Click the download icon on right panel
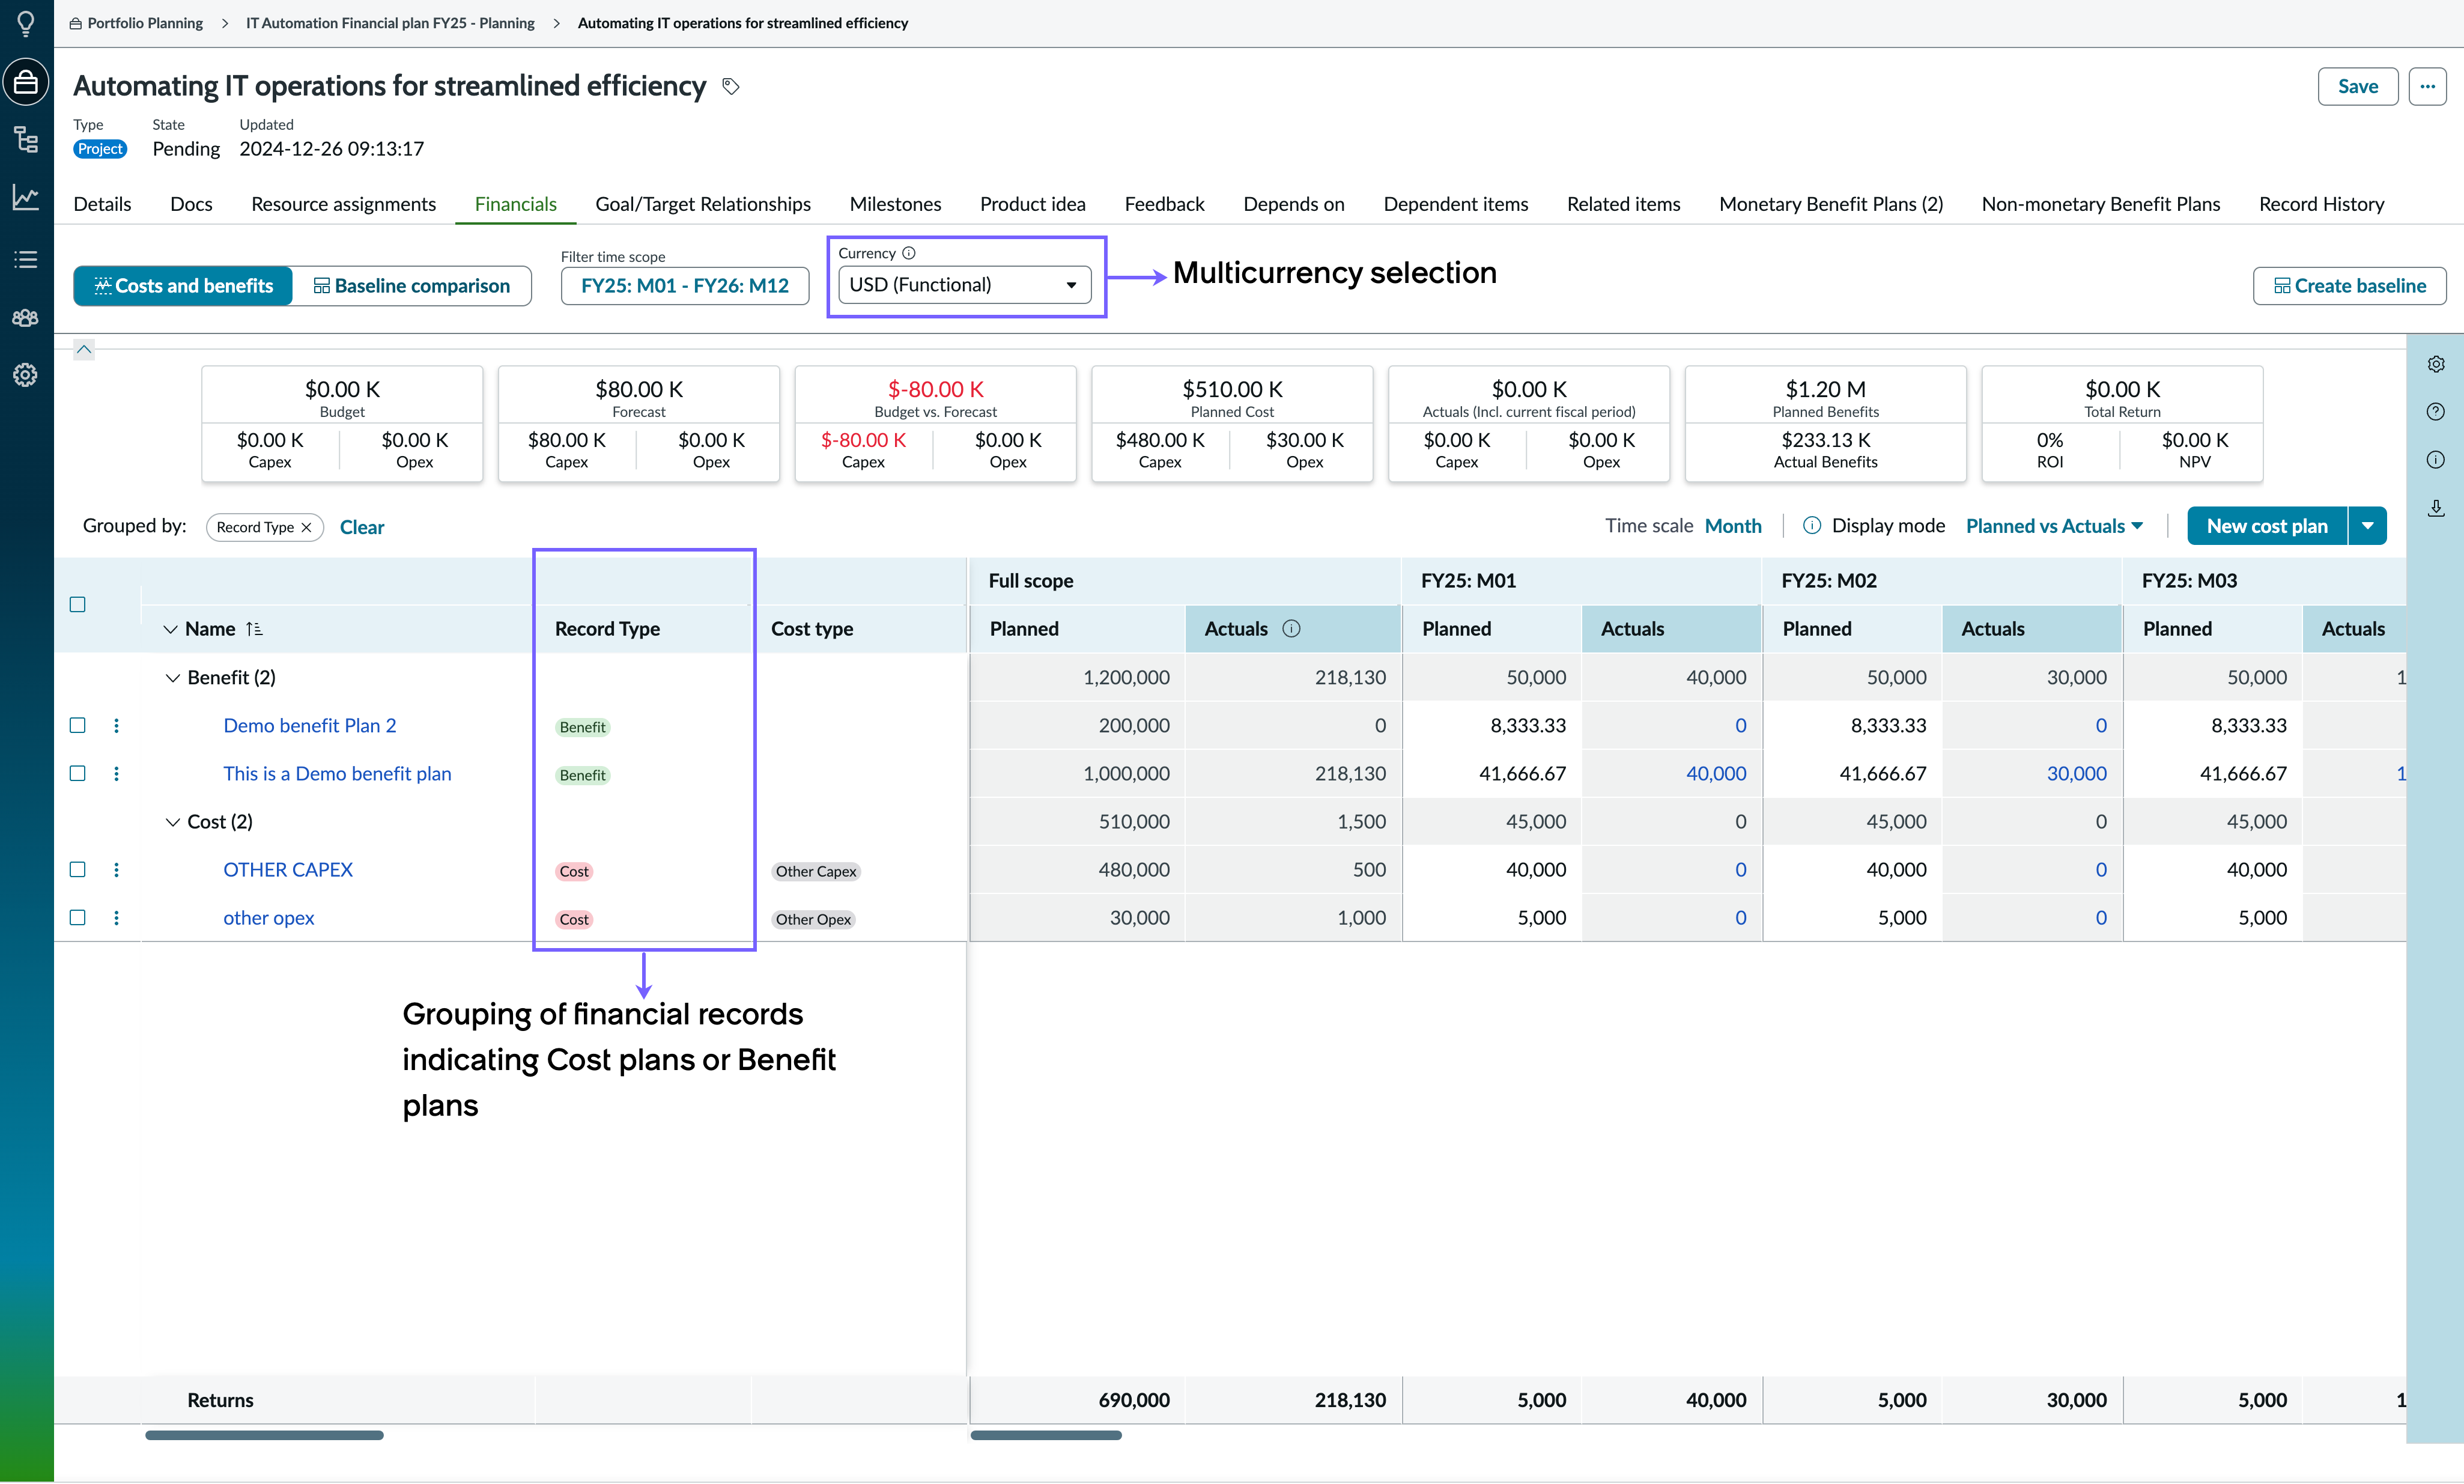Image resolution: width=2464 pixels, height=1484 pixels. tap(2436, 508)
